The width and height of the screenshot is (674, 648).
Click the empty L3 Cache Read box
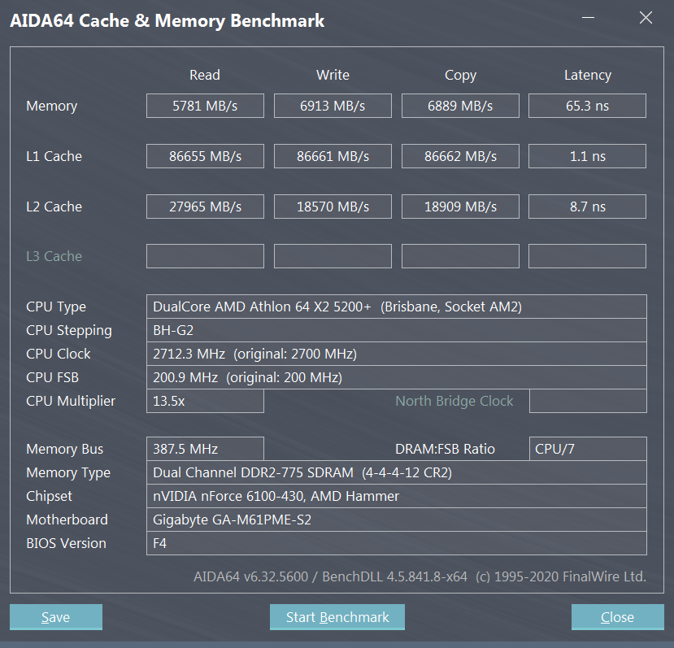pos(205,256)
